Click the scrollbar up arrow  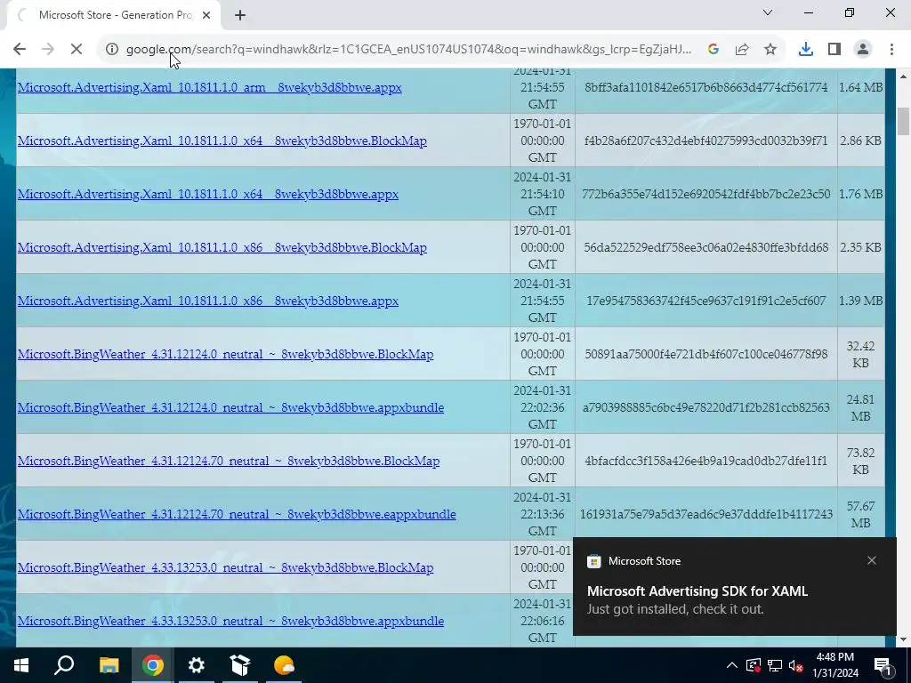[x=903, y=76]
